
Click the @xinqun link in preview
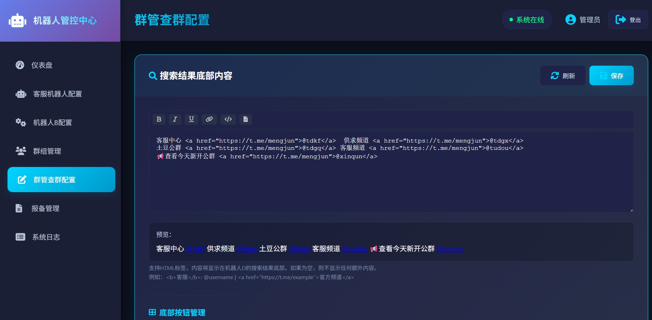450,249
